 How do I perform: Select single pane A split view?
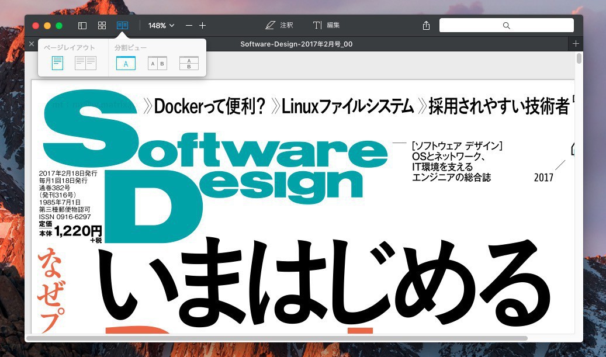point(126,63)
